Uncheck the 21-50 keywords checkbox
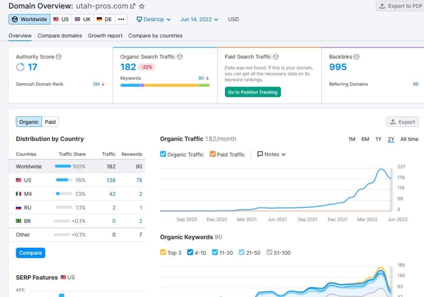 pos(241,252)
